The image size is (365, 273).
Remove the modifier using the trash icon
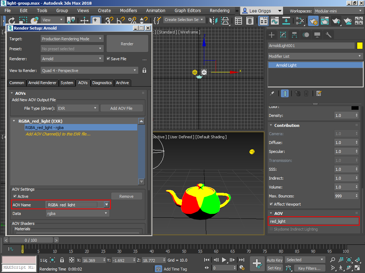coord(306,93)
